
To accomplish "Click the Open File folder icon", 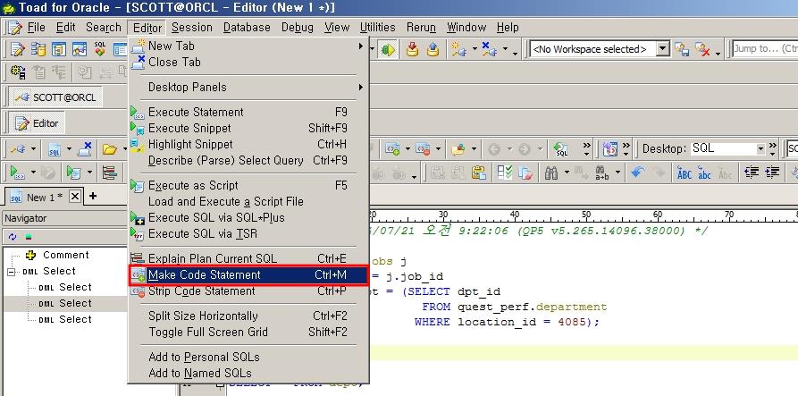I will pyautogui.click(x=109, y=148).
